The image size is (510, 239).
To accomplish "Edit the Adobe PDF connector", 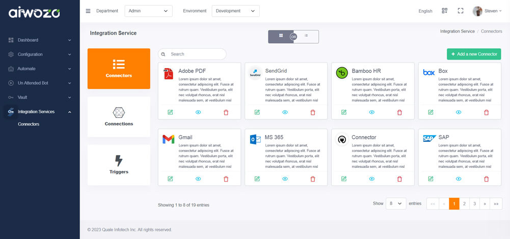I will [170, 112].
